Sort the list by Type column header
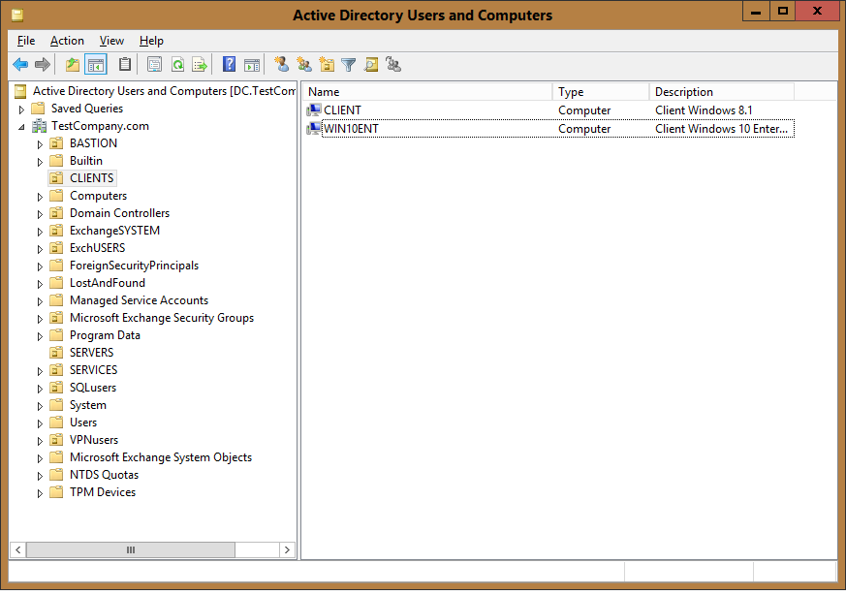The width and height of the screenshot is (846, 595). (x=601, y=92)
